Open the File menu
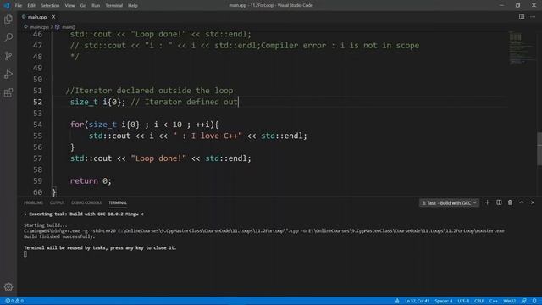The width and height of the screenshot is (542, 305). [19, 6]
